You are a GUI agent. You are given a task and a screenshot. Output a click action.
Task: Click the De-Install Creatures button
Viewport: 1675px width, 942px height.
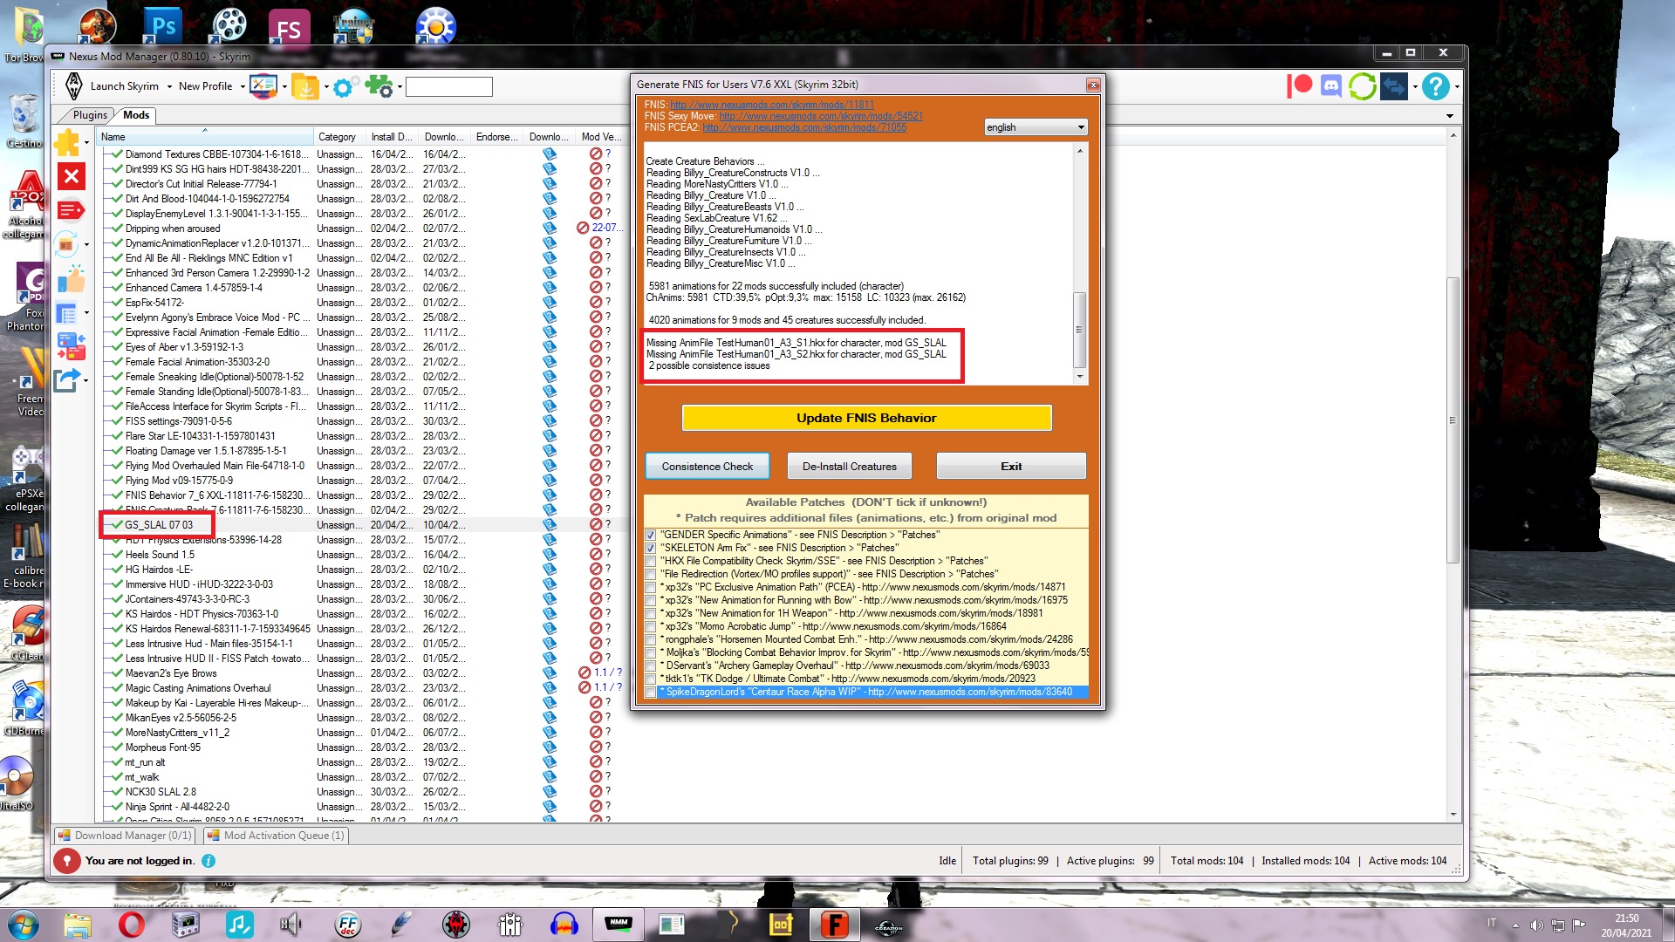point(850,467)
